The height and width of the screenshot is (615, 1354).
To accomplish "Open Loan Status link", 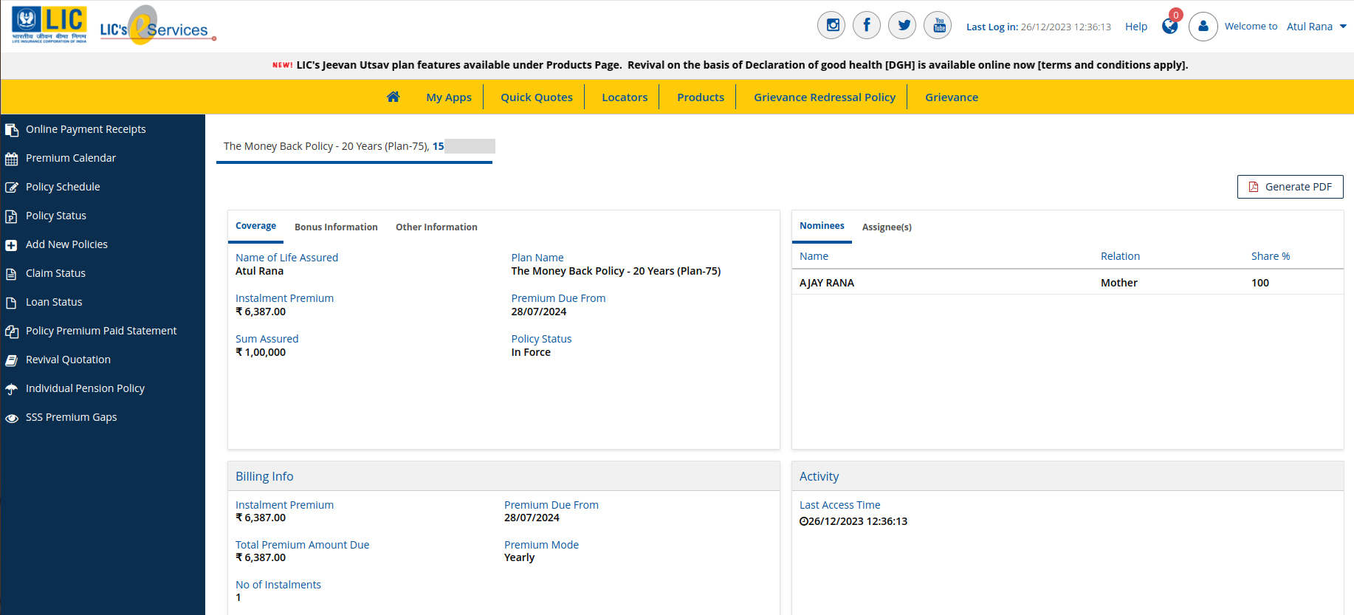I will [54, 302].
